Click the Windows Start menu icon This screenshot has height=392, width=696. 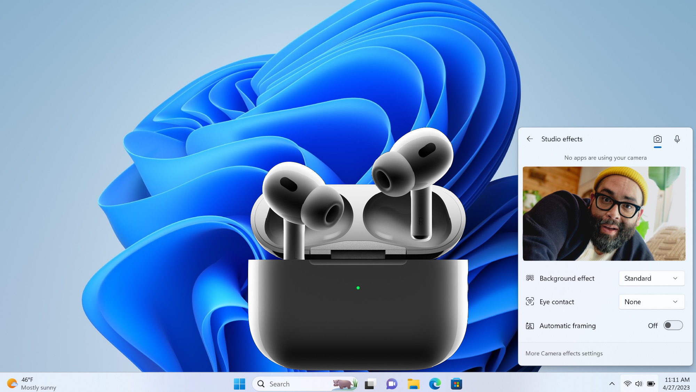point(239,383)
